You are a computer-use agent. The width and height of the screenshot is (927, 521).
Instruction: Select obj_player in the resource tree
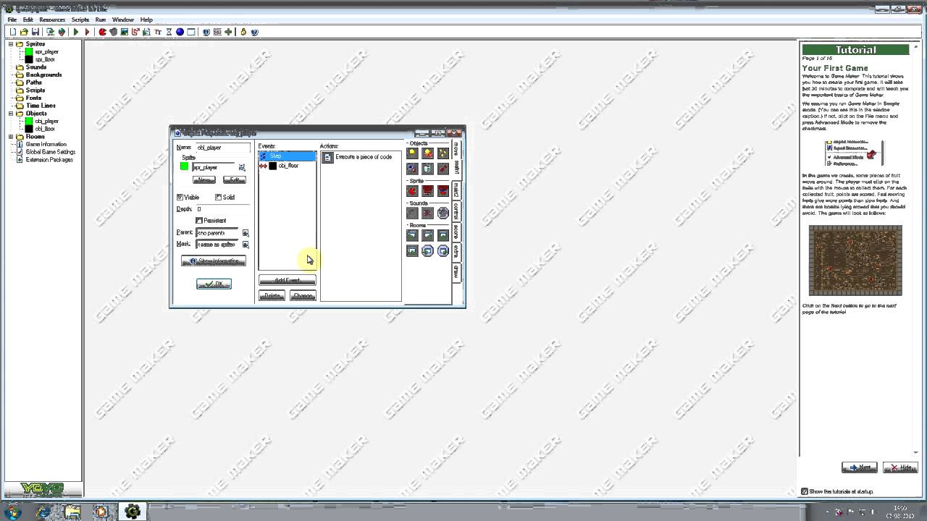(x=47, y=122)
